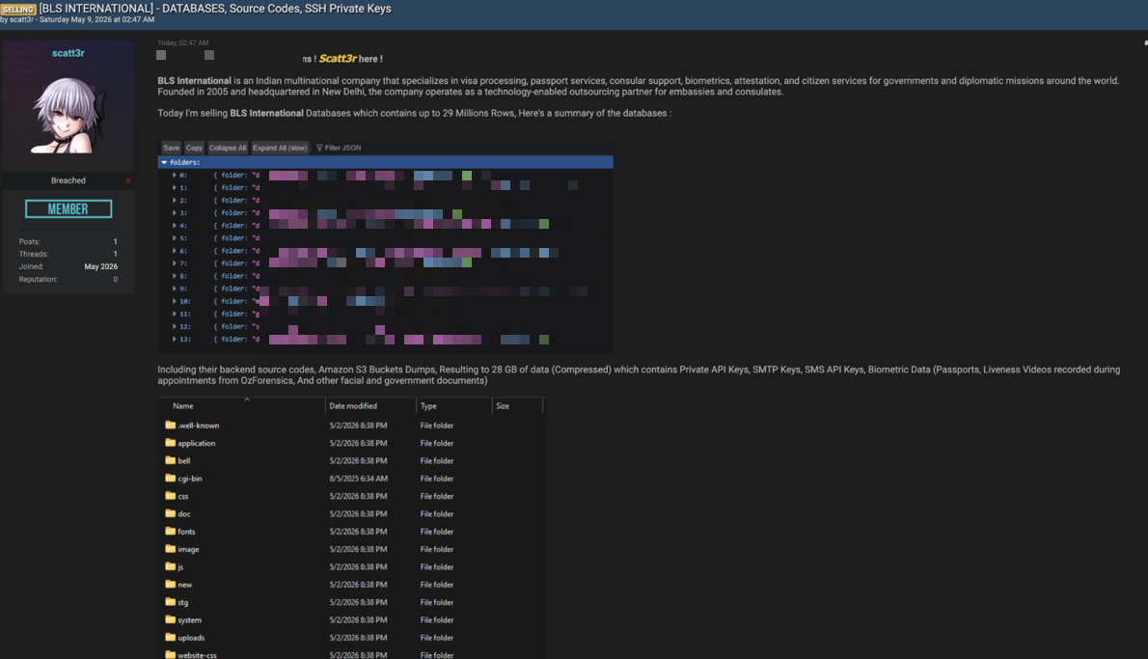Click the js folder icon
This screenshot has height=659, width=1148.
click(171, 566)
